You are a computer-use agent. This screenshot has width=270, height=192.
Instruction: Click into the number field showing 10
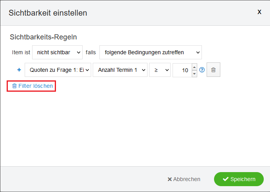click(x=182, y=70)
